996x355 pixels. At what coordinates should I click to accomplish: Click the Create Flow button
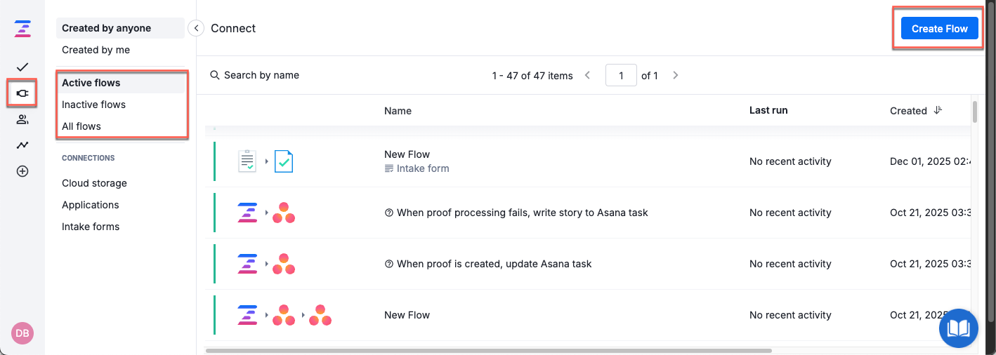(939, 29)
